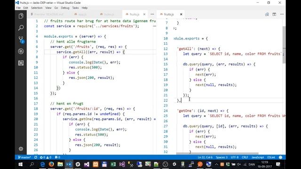Viewport: 301px width, 169px height.
Task: Open the floppy disk taskbar icon
Action: (104, 164)
